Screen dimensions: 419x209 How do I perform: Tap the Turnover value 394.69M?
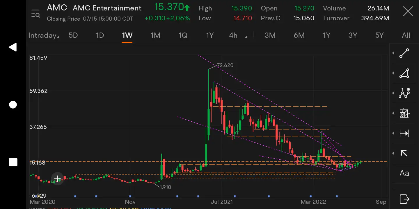click(375, 18)
